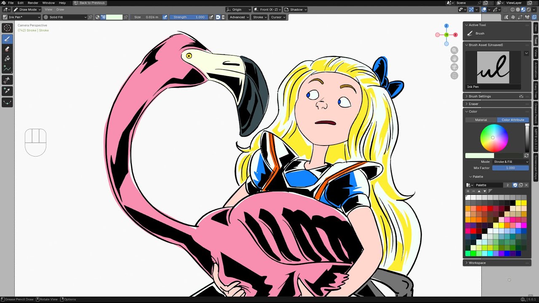The image size is (539, 303).
Task: Remove color with palette minus icon
Action: pos(473,191)
